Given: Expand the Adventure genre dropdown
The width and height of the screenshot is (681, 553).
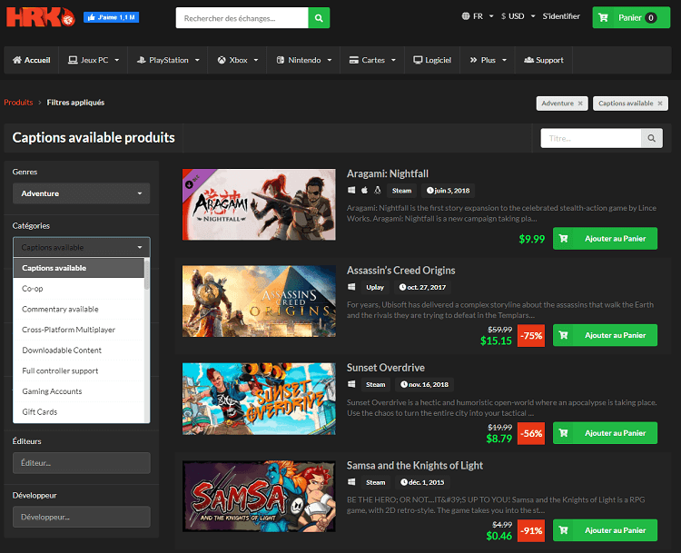Looking at the screenshot, I should pyautogui.click(x=81, y=193).
